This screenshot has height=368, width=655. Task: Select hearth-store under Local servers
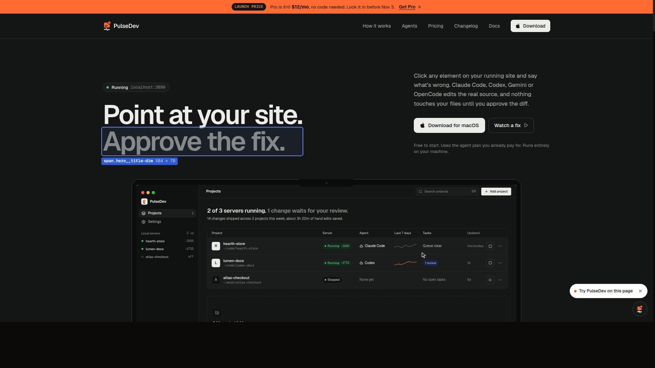coord(167,241)
